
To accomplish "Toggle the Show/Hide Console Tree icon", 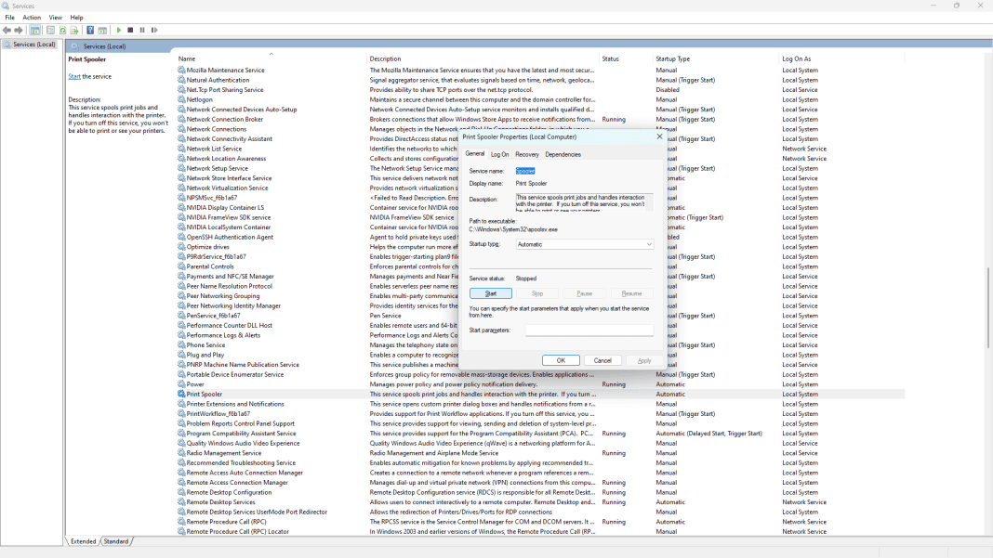I will (35, 30).
